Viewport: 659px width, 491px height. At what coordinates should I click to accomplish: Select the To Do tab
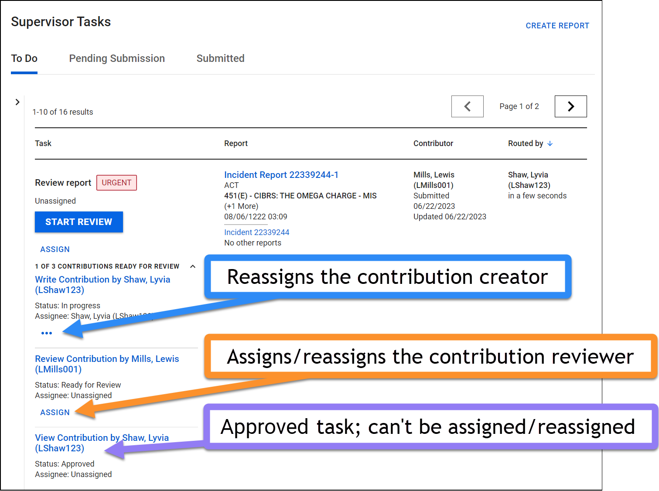tap(24, 58)
